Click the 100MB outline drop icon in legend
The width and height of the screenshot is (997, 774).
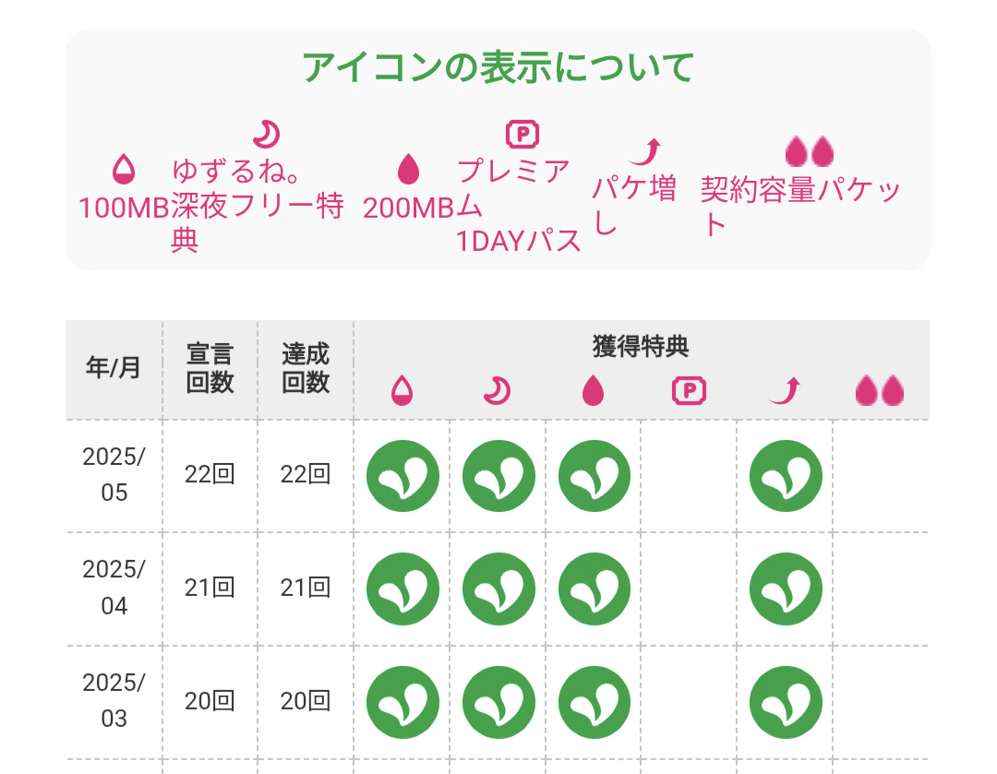point(123,169)
